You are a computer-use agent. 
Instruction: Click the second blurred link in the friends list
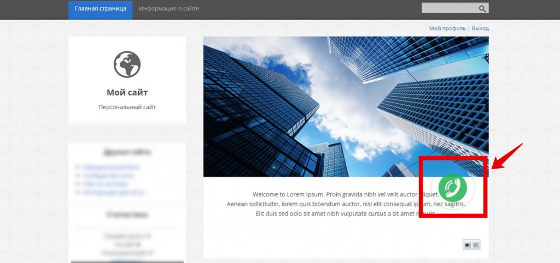(x=109, y=175)
